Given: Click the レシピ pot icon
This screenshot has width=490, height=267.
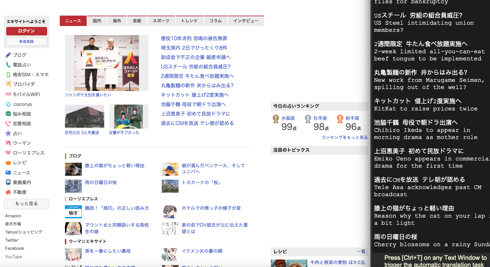Looking at the screenshot, I should (8, 162).
